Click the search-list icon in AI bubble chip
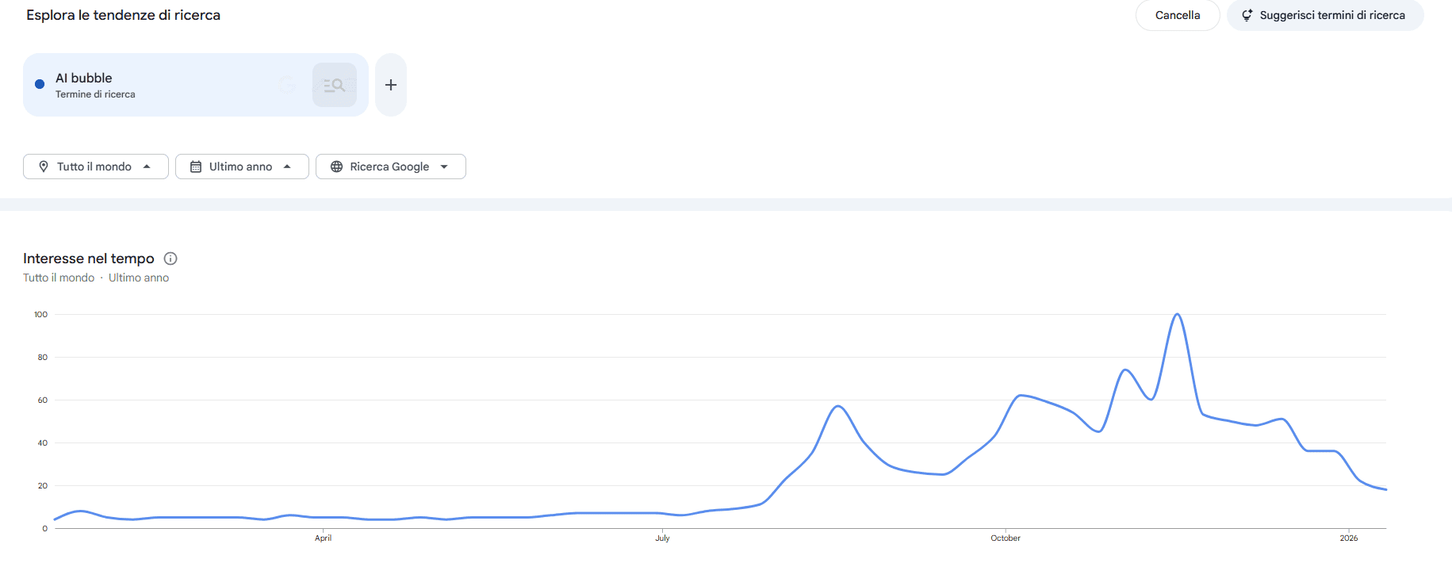Viewport: 1452px width, 586px height. (x=335, y=85)
